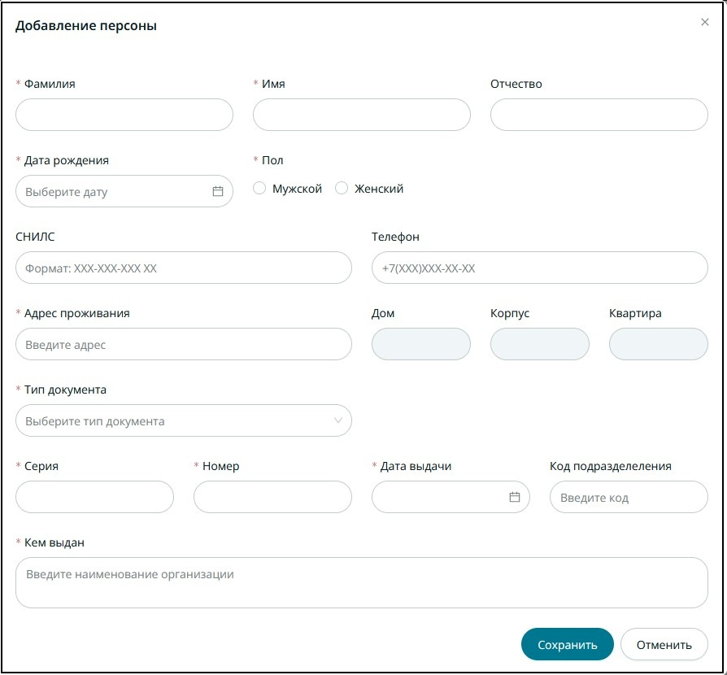Click the Квартира input field
727x675 pixels.
(x=659, y=344)
